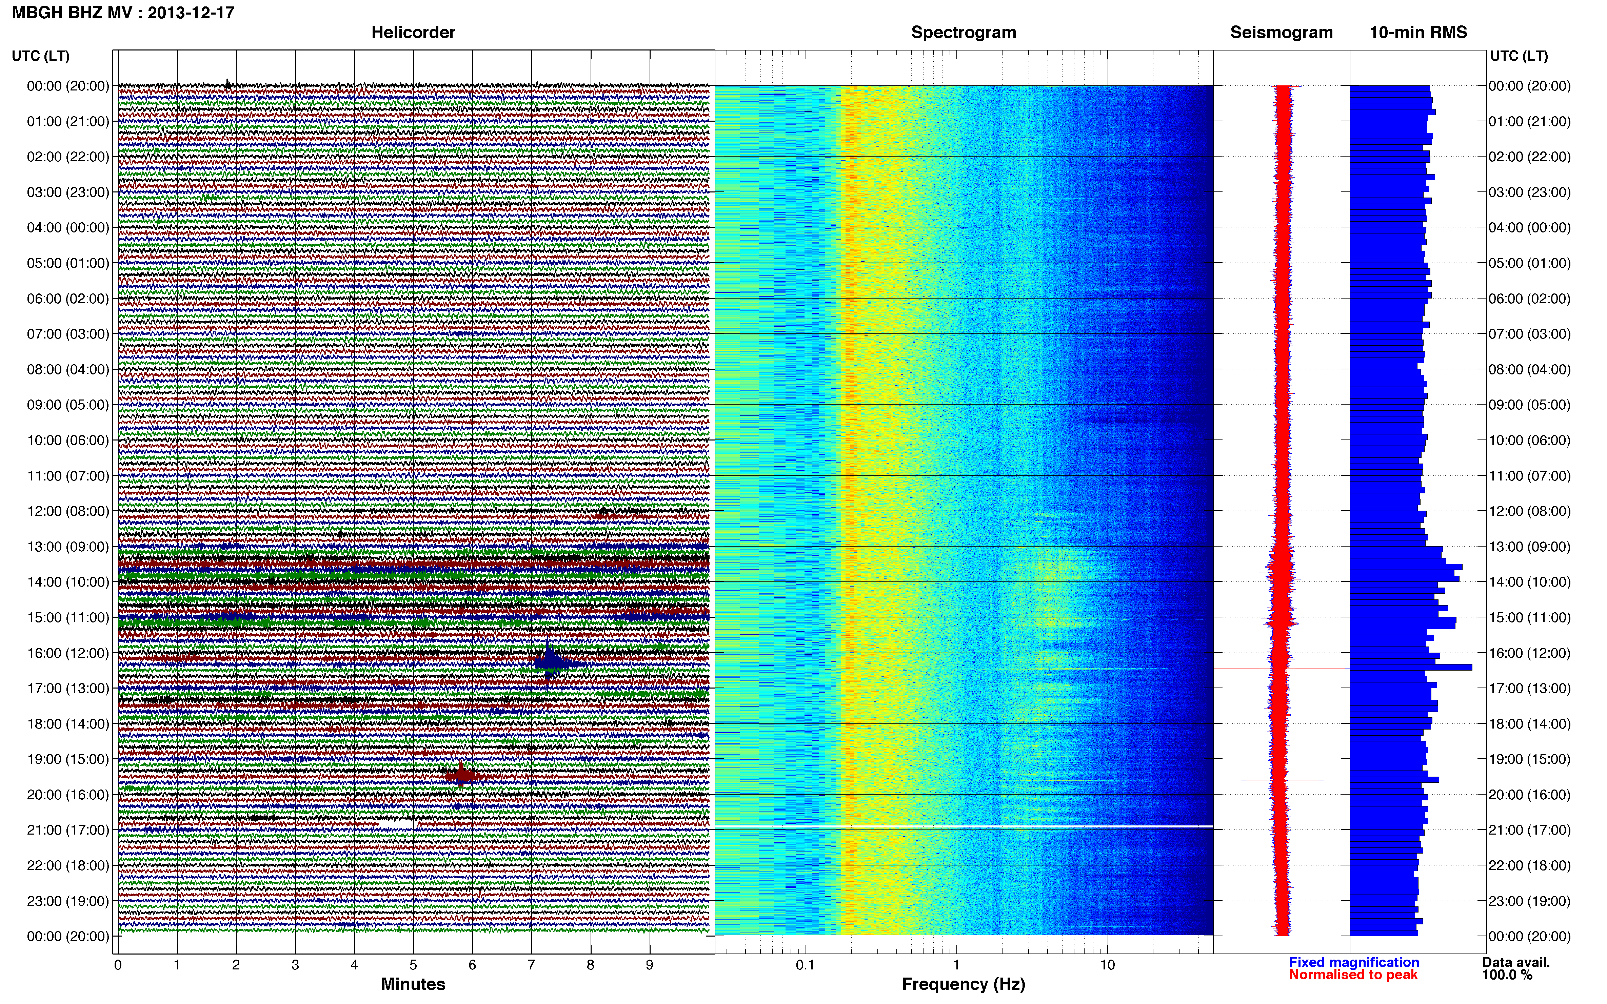Screen dimensions: 1607x1004
Task: Click the right 15:00 (11:00) time label
Action: point(1529,617)
